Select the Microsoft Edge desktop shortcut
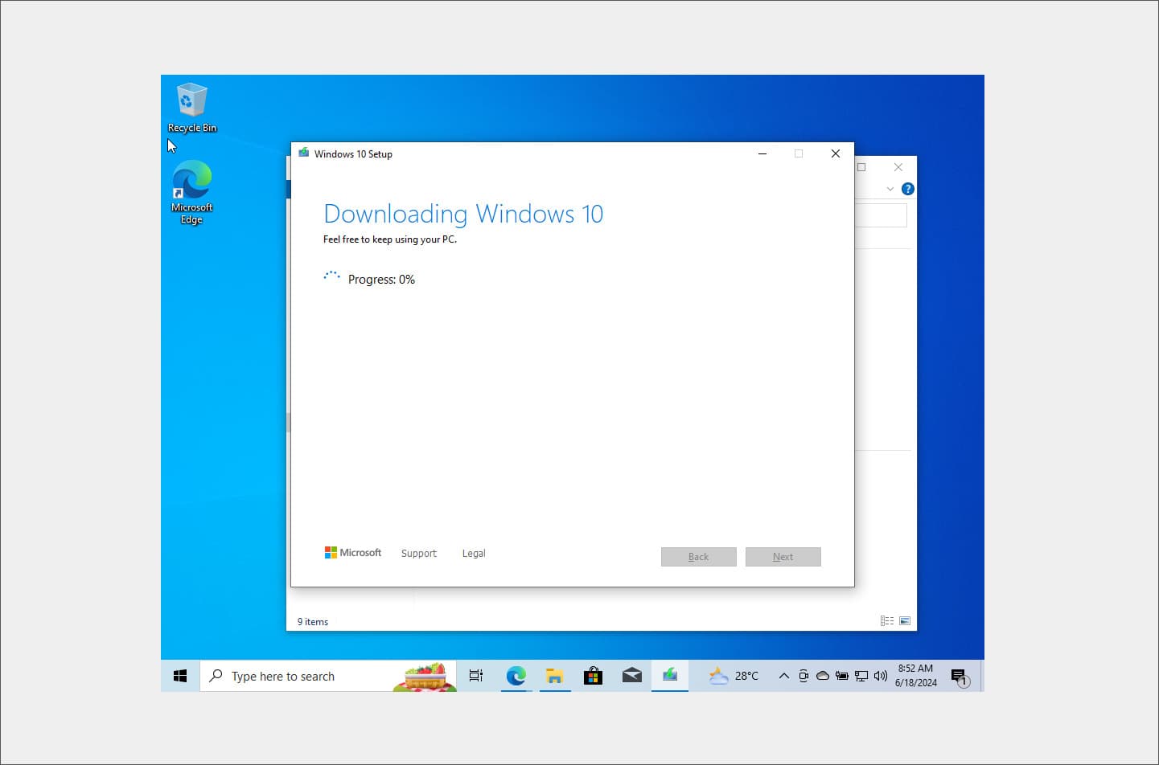Image resolution: width=1159 pixels, height=765 pixels. click(191, 193)
